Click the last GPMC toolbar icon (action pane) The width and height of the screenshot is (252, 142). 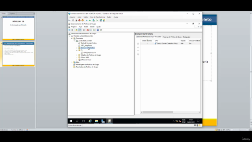click(x=101, y=30)
